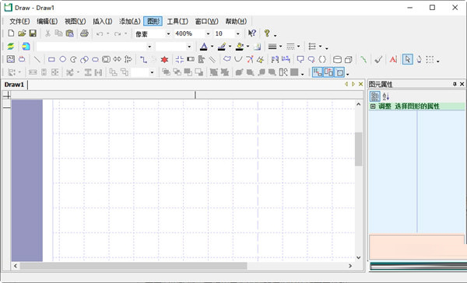Activate the context help pointer icon
The image size is (467, 283).
click(x=252, y=33)
